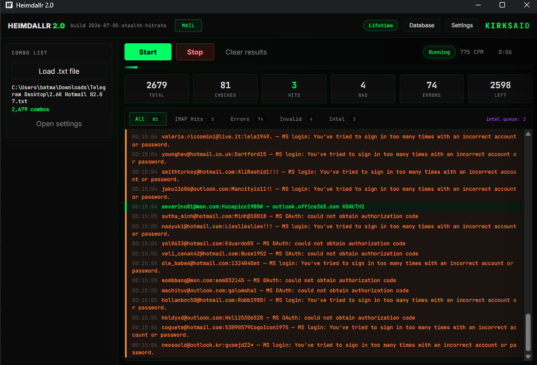Clear results from the log
This screenshot has width=537, height=365.
click(x=246, y=52)
